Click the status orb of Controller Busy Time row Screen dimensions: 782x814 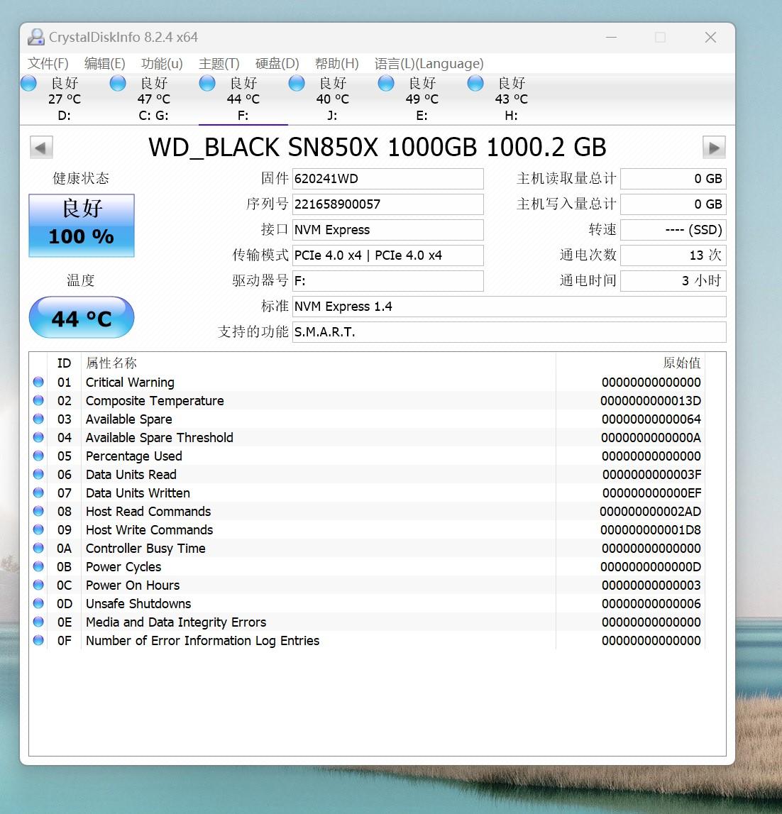(38, 548)
